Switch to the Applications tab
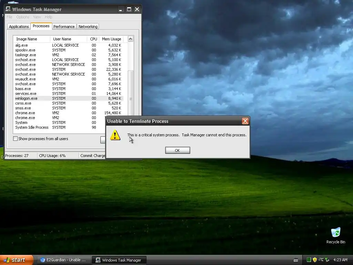 [x=19, y=27]
